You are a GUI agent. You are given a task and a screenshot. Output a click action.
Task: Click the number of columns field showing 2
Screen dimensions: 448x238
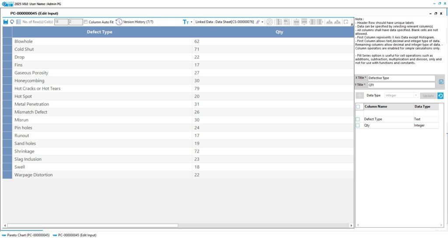click(x=76, y=22)
